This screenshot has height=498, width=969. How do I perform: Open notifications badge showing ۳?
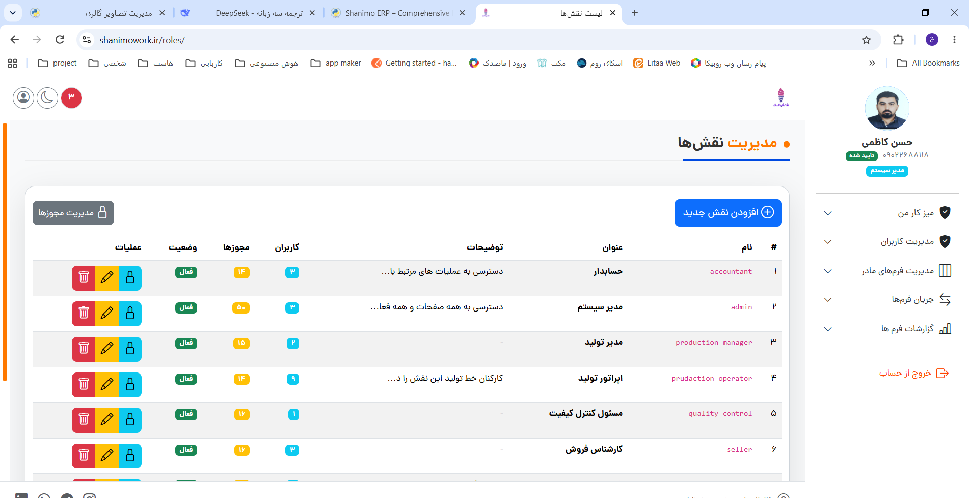coord(71,98)
